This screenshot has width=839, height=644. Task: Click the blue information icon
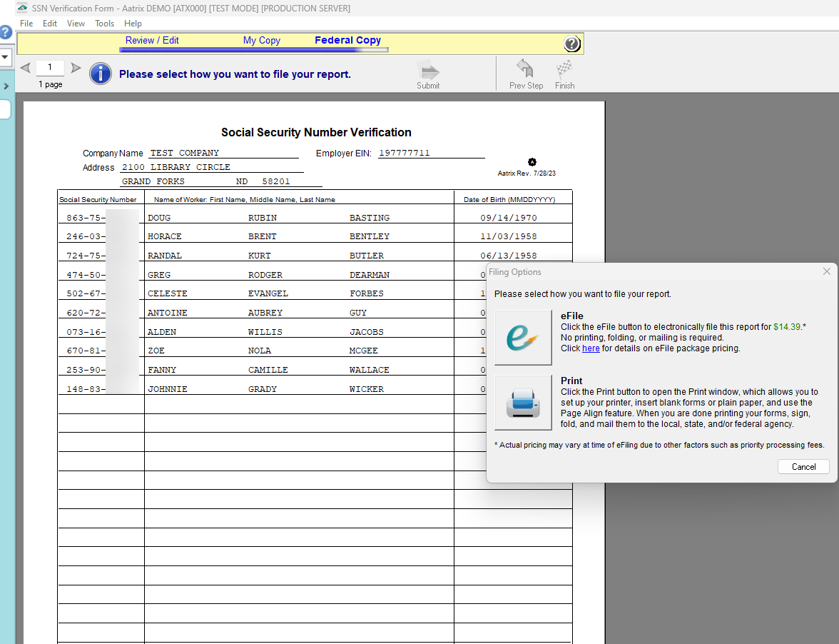[x=101, y=74]
